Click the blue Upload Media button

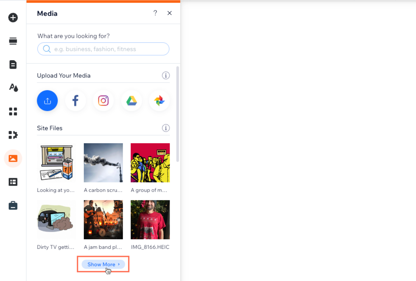tap(47, 101)
